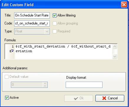Screen dimensions: 129x107
Task: Uncheck the Active checkbox
Action: pos(7,98)
